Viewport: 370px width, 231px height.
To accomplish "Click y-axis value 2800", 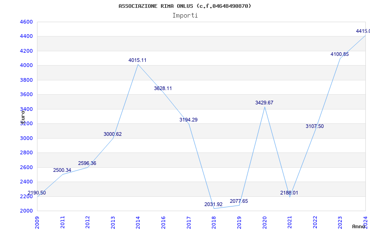I will pyautogui.click(x=26, y=153).
